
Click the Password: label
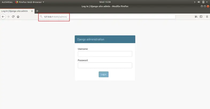[x=83, y=60]
